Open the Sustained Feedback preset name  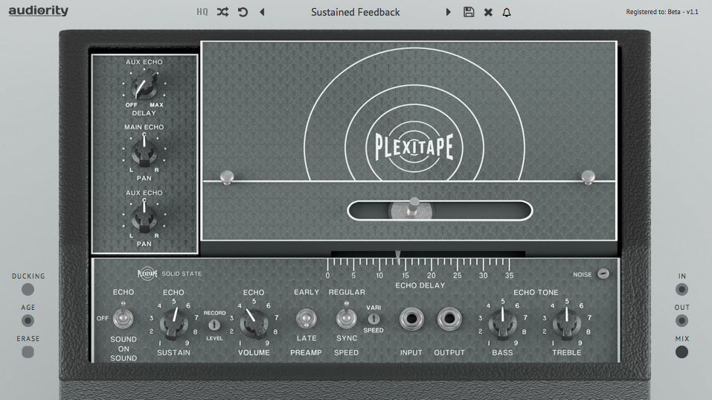coord(355,12)
